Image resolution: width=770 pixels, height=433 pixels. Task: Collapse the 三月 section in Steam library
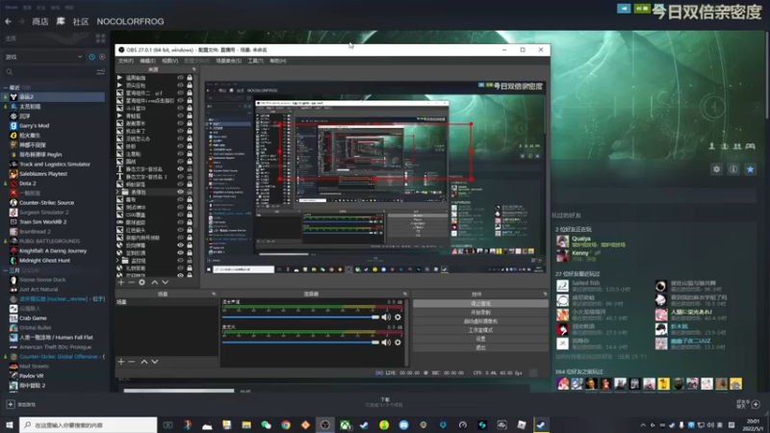(x=6, y=270)
